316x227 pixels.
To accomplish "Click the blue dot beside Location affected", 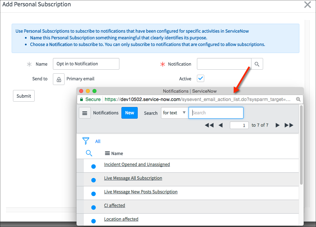I will pos(93,221).
